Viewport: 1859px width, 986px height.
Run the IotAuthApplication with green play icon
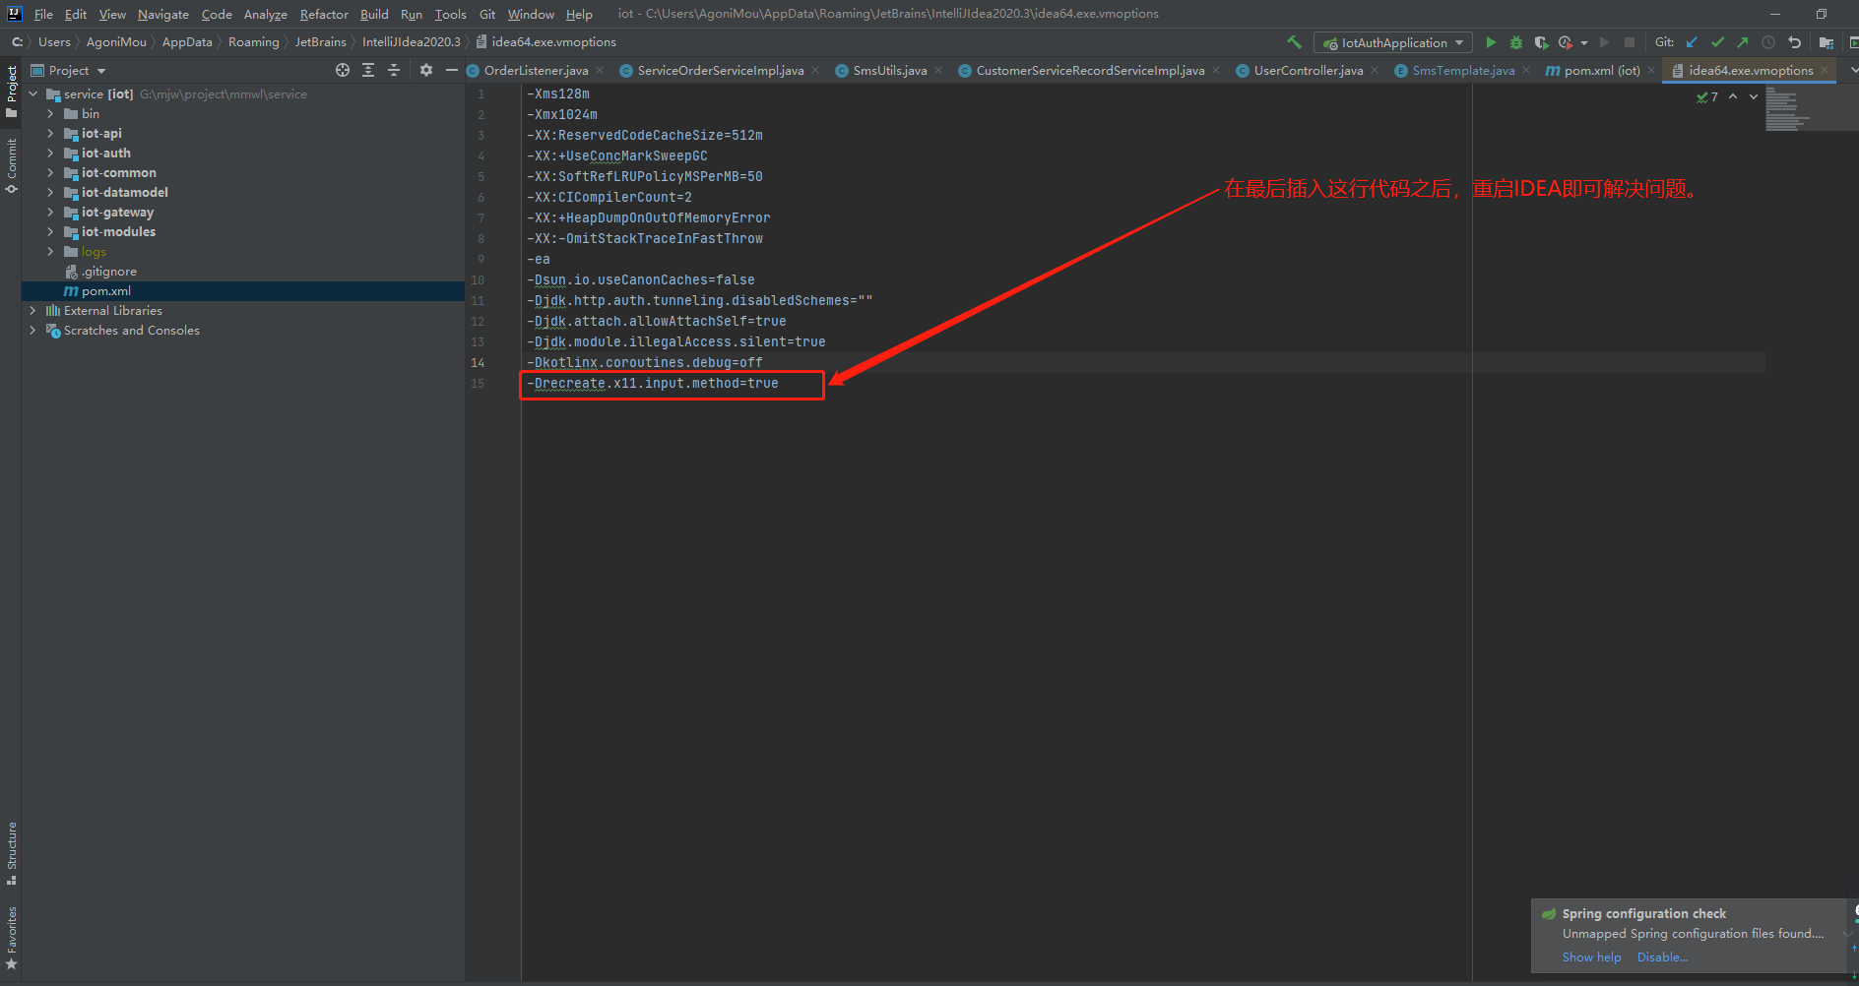point(1491,42)
